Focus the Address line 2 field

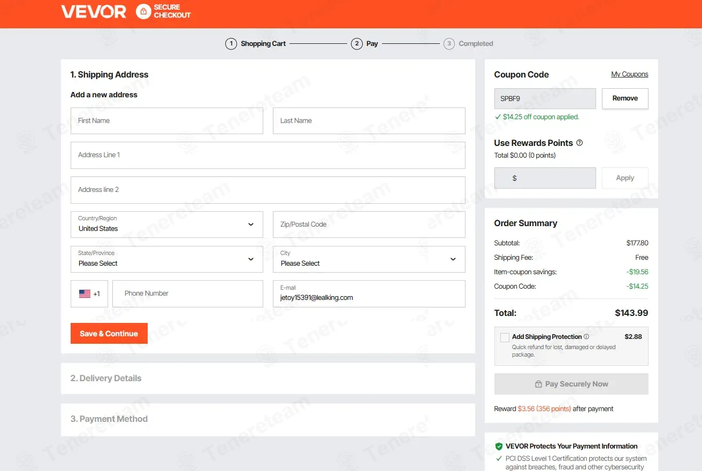(268, 190)
